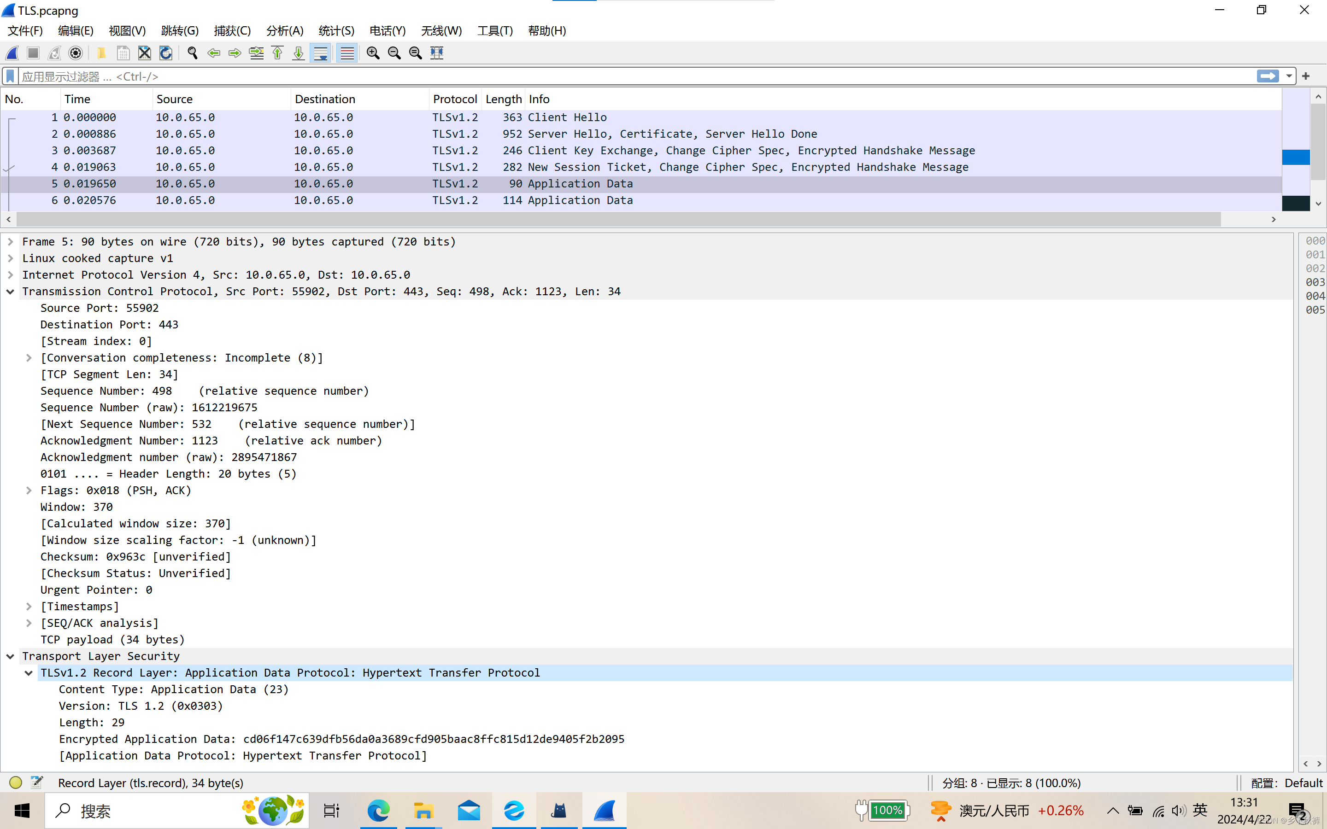Collapse the Transmission Control Protocol section

(x=10, y=292)
